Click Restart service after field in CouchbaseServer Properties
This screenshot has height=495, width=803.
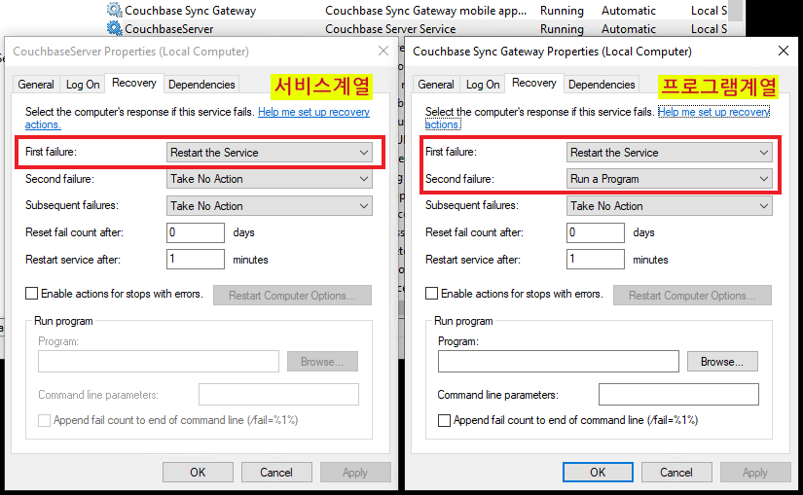click(x=195, y=259)
